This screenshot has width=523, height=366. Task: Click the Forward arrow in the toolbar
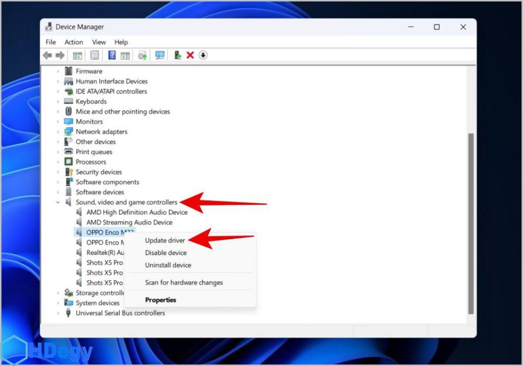[60, 55]
